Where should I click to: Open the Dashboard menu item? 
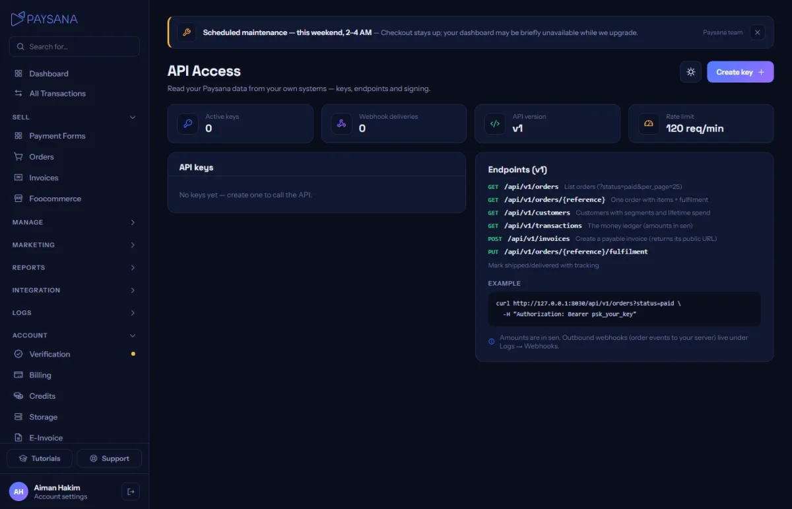pos(74,74)
